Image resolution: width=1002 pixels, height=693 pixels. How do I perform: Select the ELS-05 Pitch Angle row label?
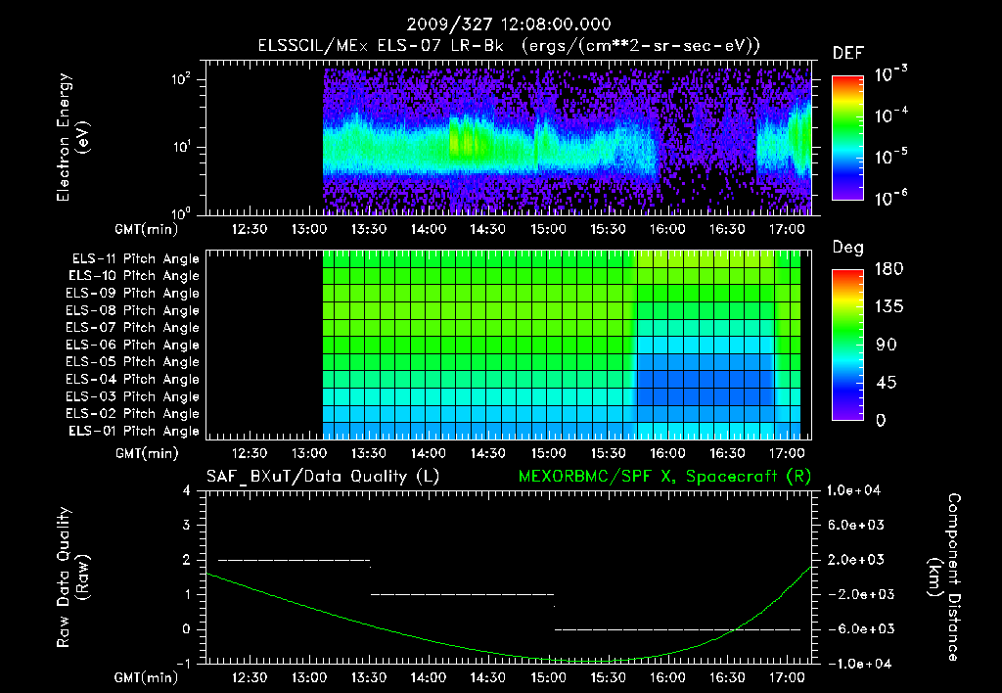(x=133, y=362)
